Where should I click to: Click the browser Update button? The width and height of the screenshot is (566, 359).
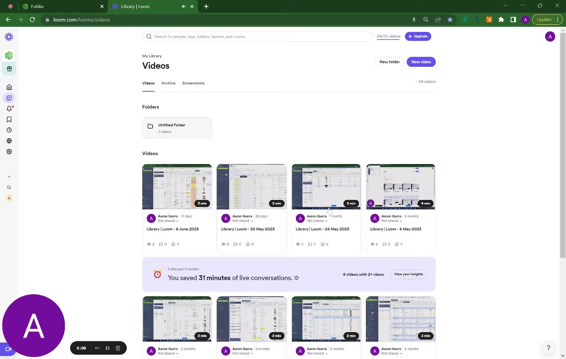point(547,20)
